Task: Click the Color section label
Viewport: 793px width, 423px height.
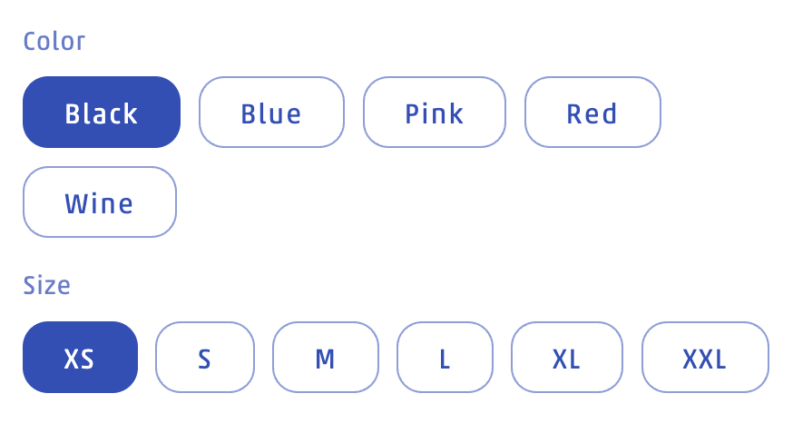Action: 54,42
